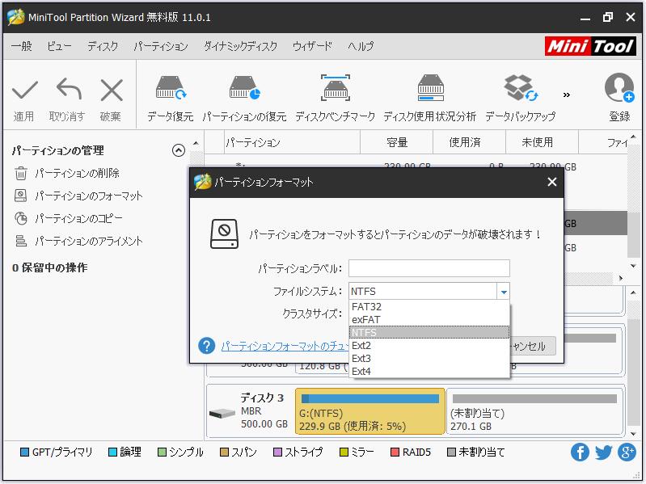Click the 登録 (Register) user icon
This screenshot has width=646, height=484.
(619, 89)
